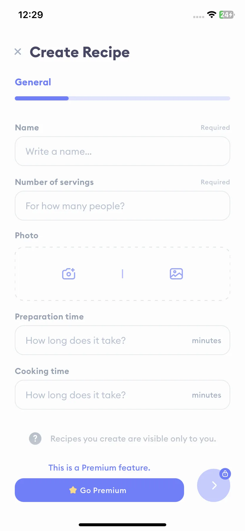This screenshot has height=531, width=245.
Task: Tap the Wi-Fi status icon
Action: click(x=212, y=15)
